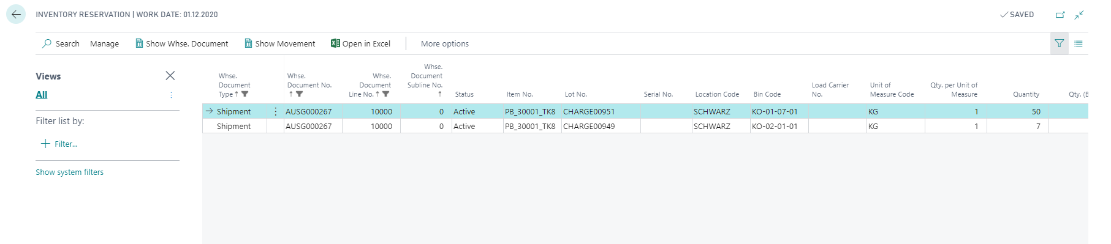This screenshot has height=244, width=1111.
Task: Toggle the filter pane funnel icon
Action: 1059,43
